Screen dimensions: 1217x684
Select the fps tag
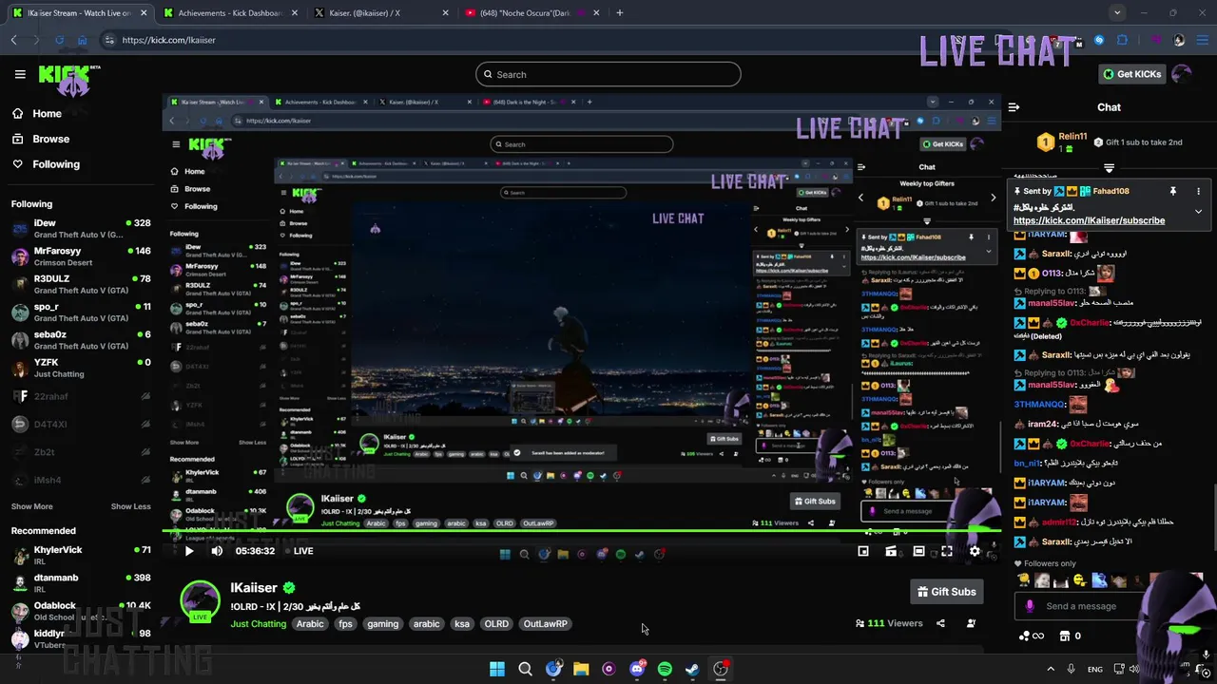(x=345, y=624)
